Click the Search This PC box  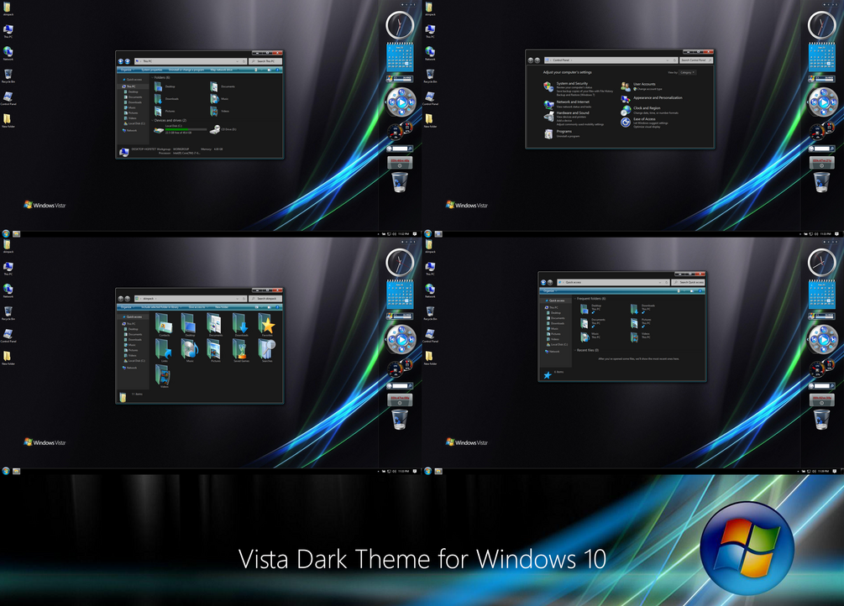265,61
